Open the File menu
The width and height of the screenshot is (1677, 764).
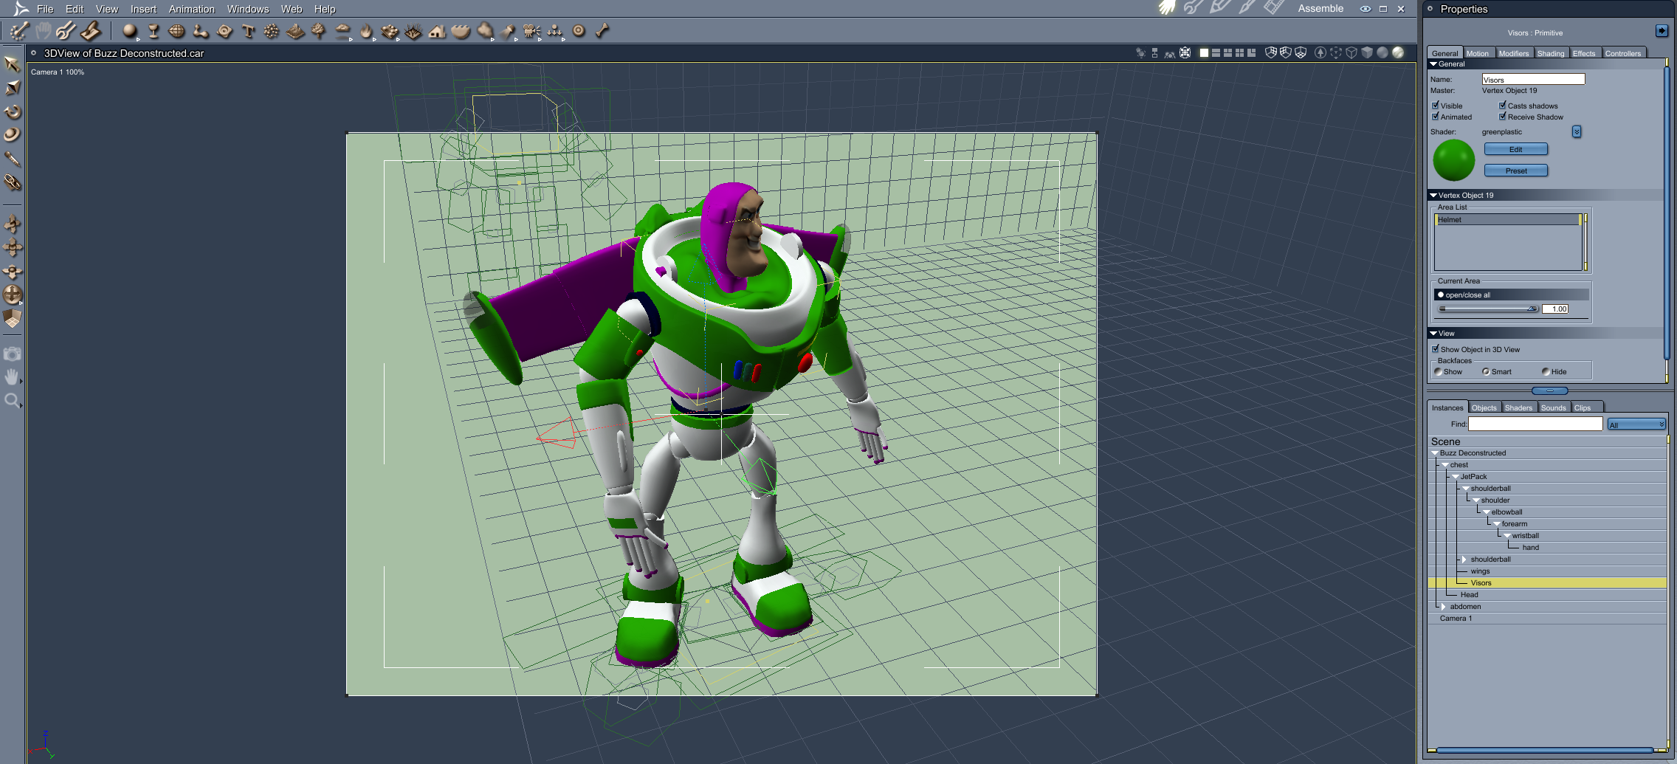click(45, 9)
